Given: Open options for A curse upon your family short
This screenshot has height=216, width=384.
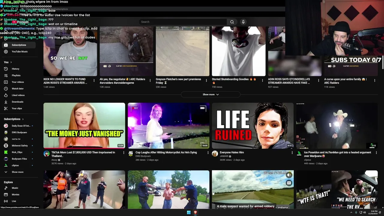Looking at the screenshot, I should [375, 80].
